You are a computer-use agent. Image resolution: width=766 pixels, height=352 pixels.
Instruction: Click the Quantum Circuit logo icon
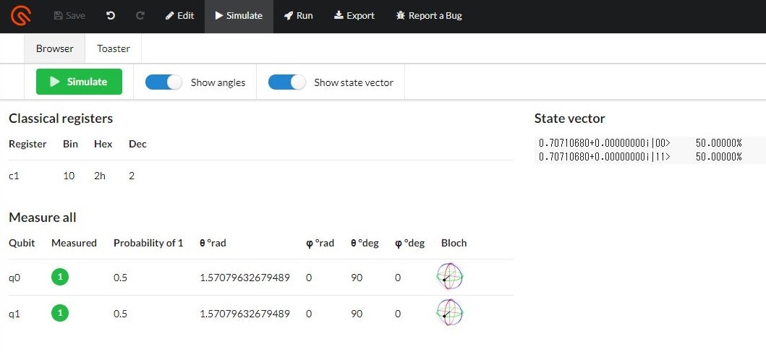pyautogui.click(x=21, y=16)
